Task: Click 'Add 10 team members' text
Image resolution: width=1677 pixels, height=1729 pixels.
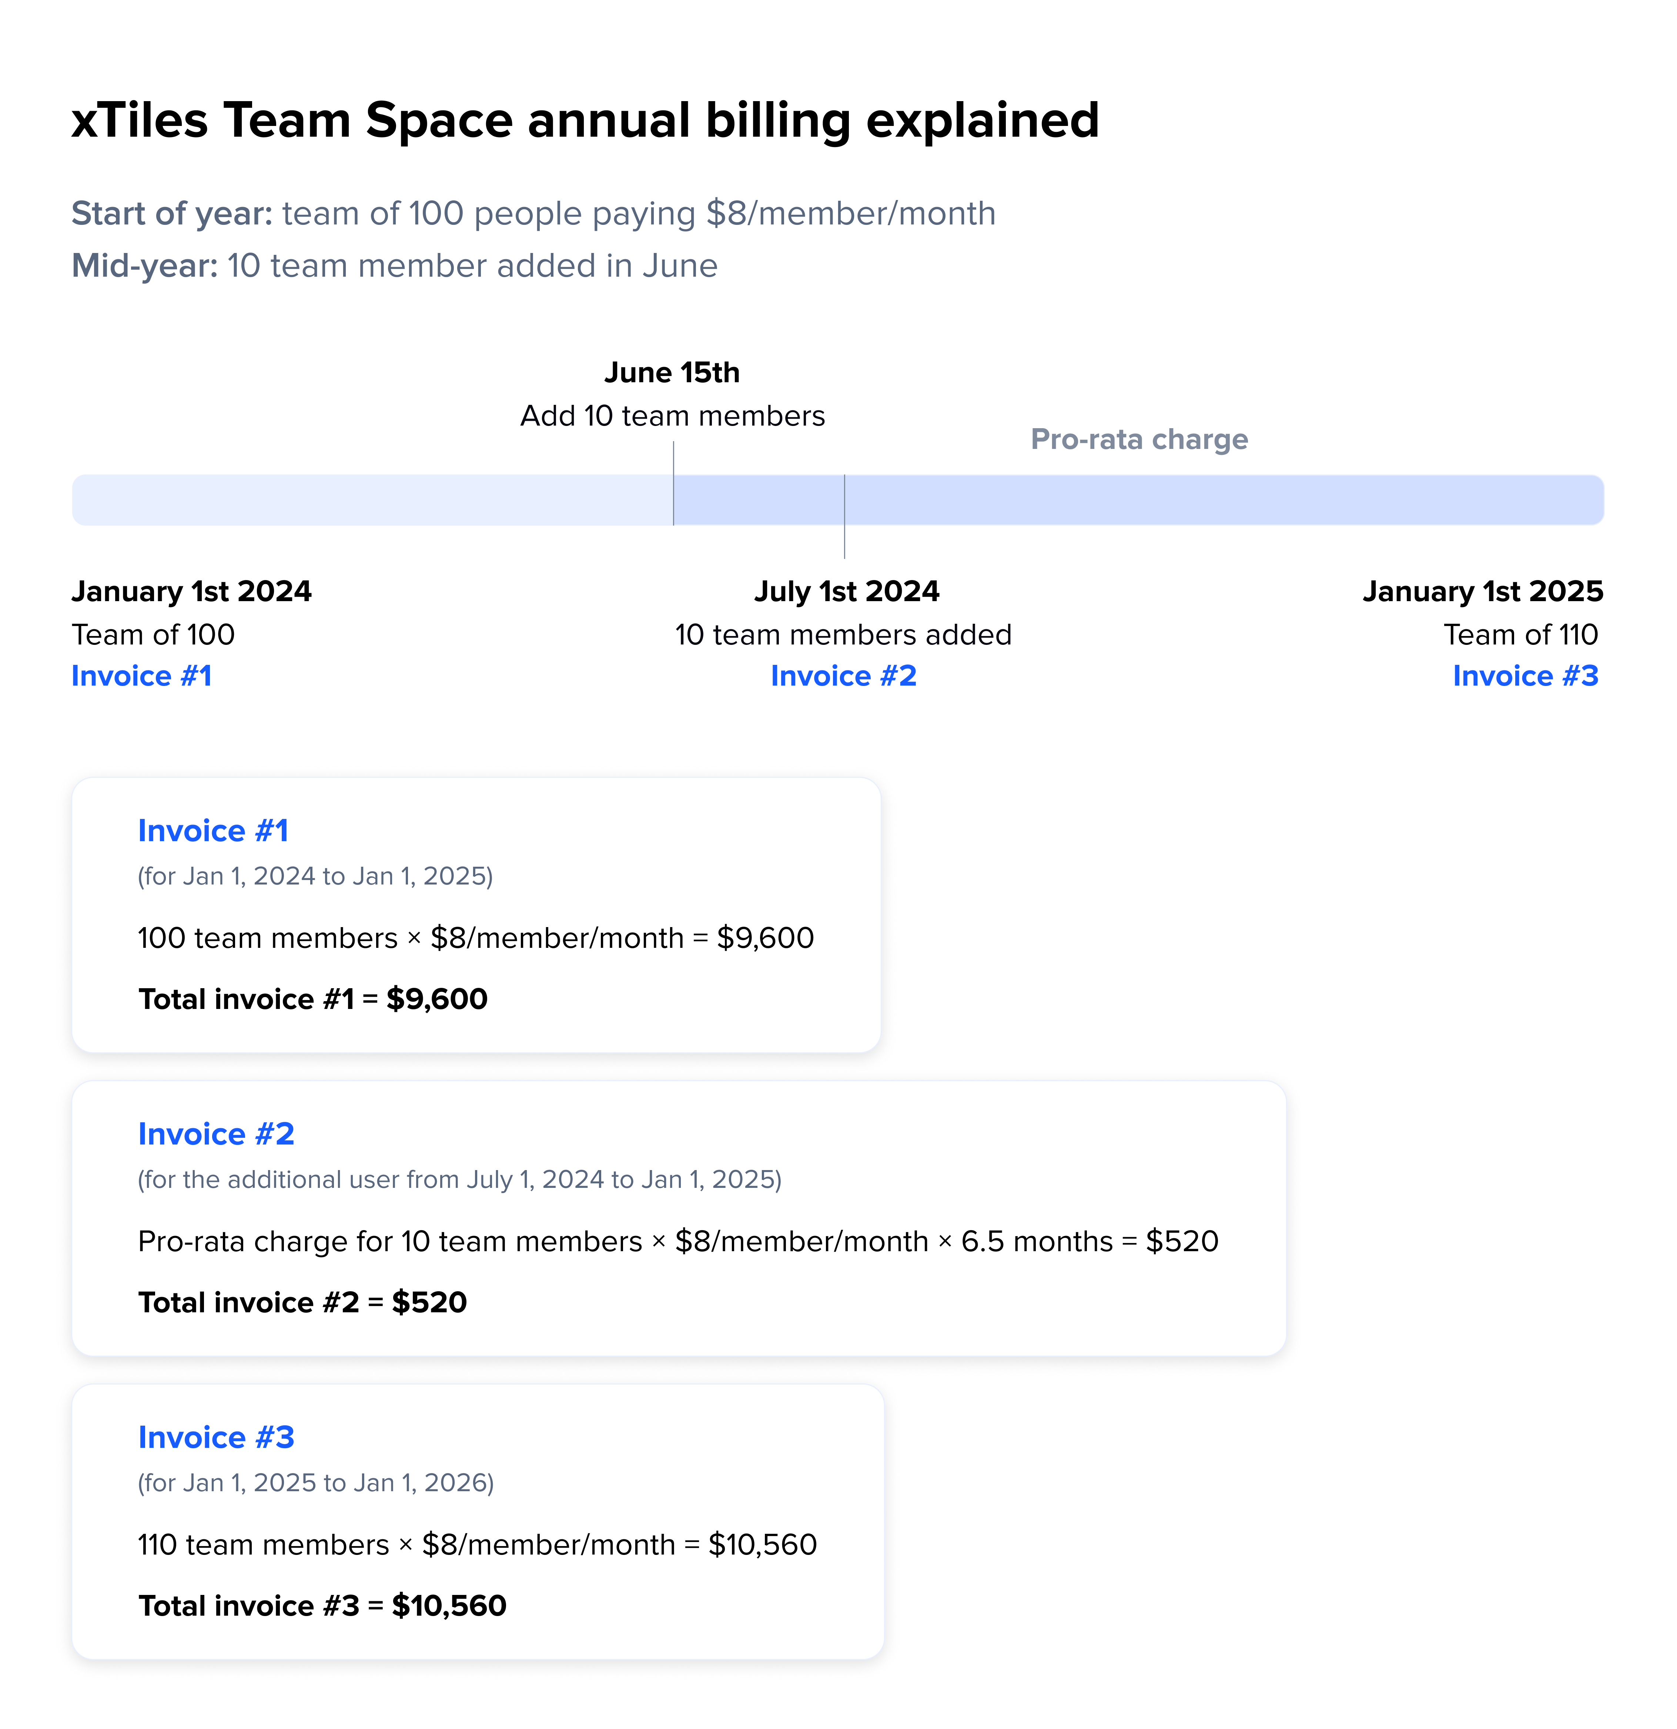Action: click(672, 416)
